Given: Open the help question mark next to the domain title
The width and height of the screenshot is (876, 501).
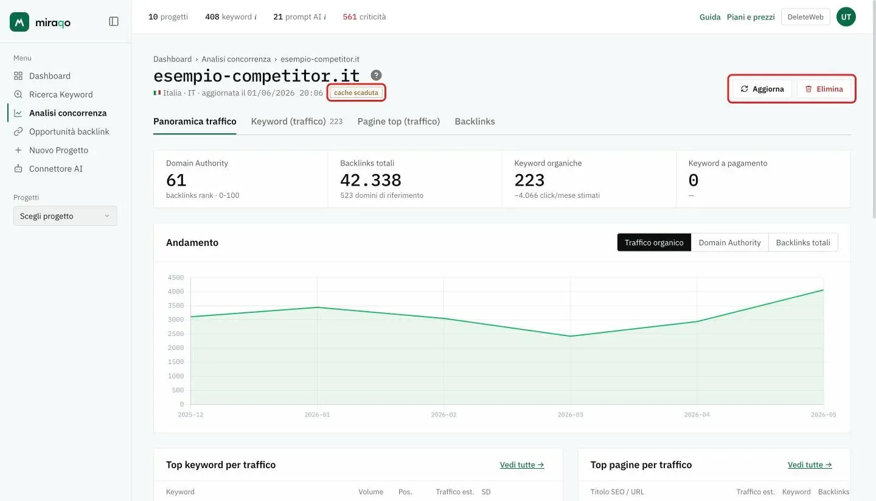Looking at the screenshot, I should tap(377, 75).
